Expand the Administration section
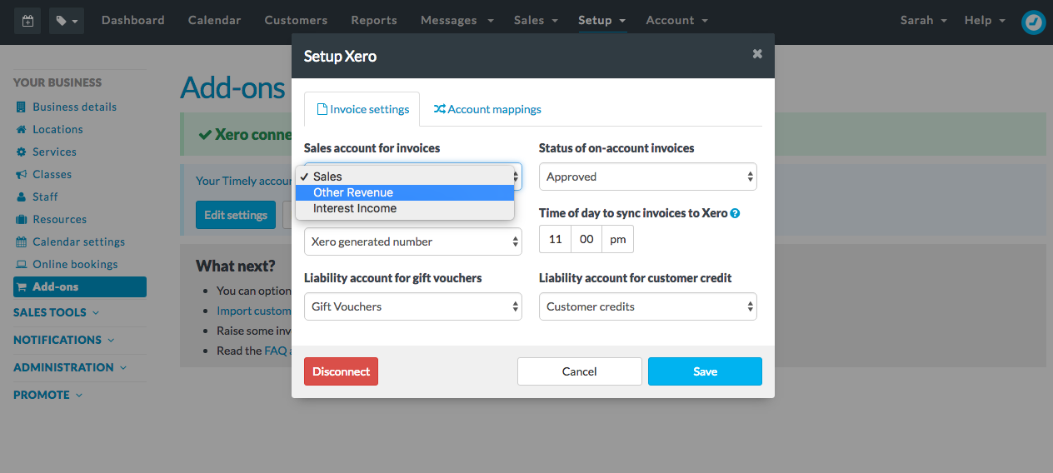1053x473 pixels. [70, 367]
